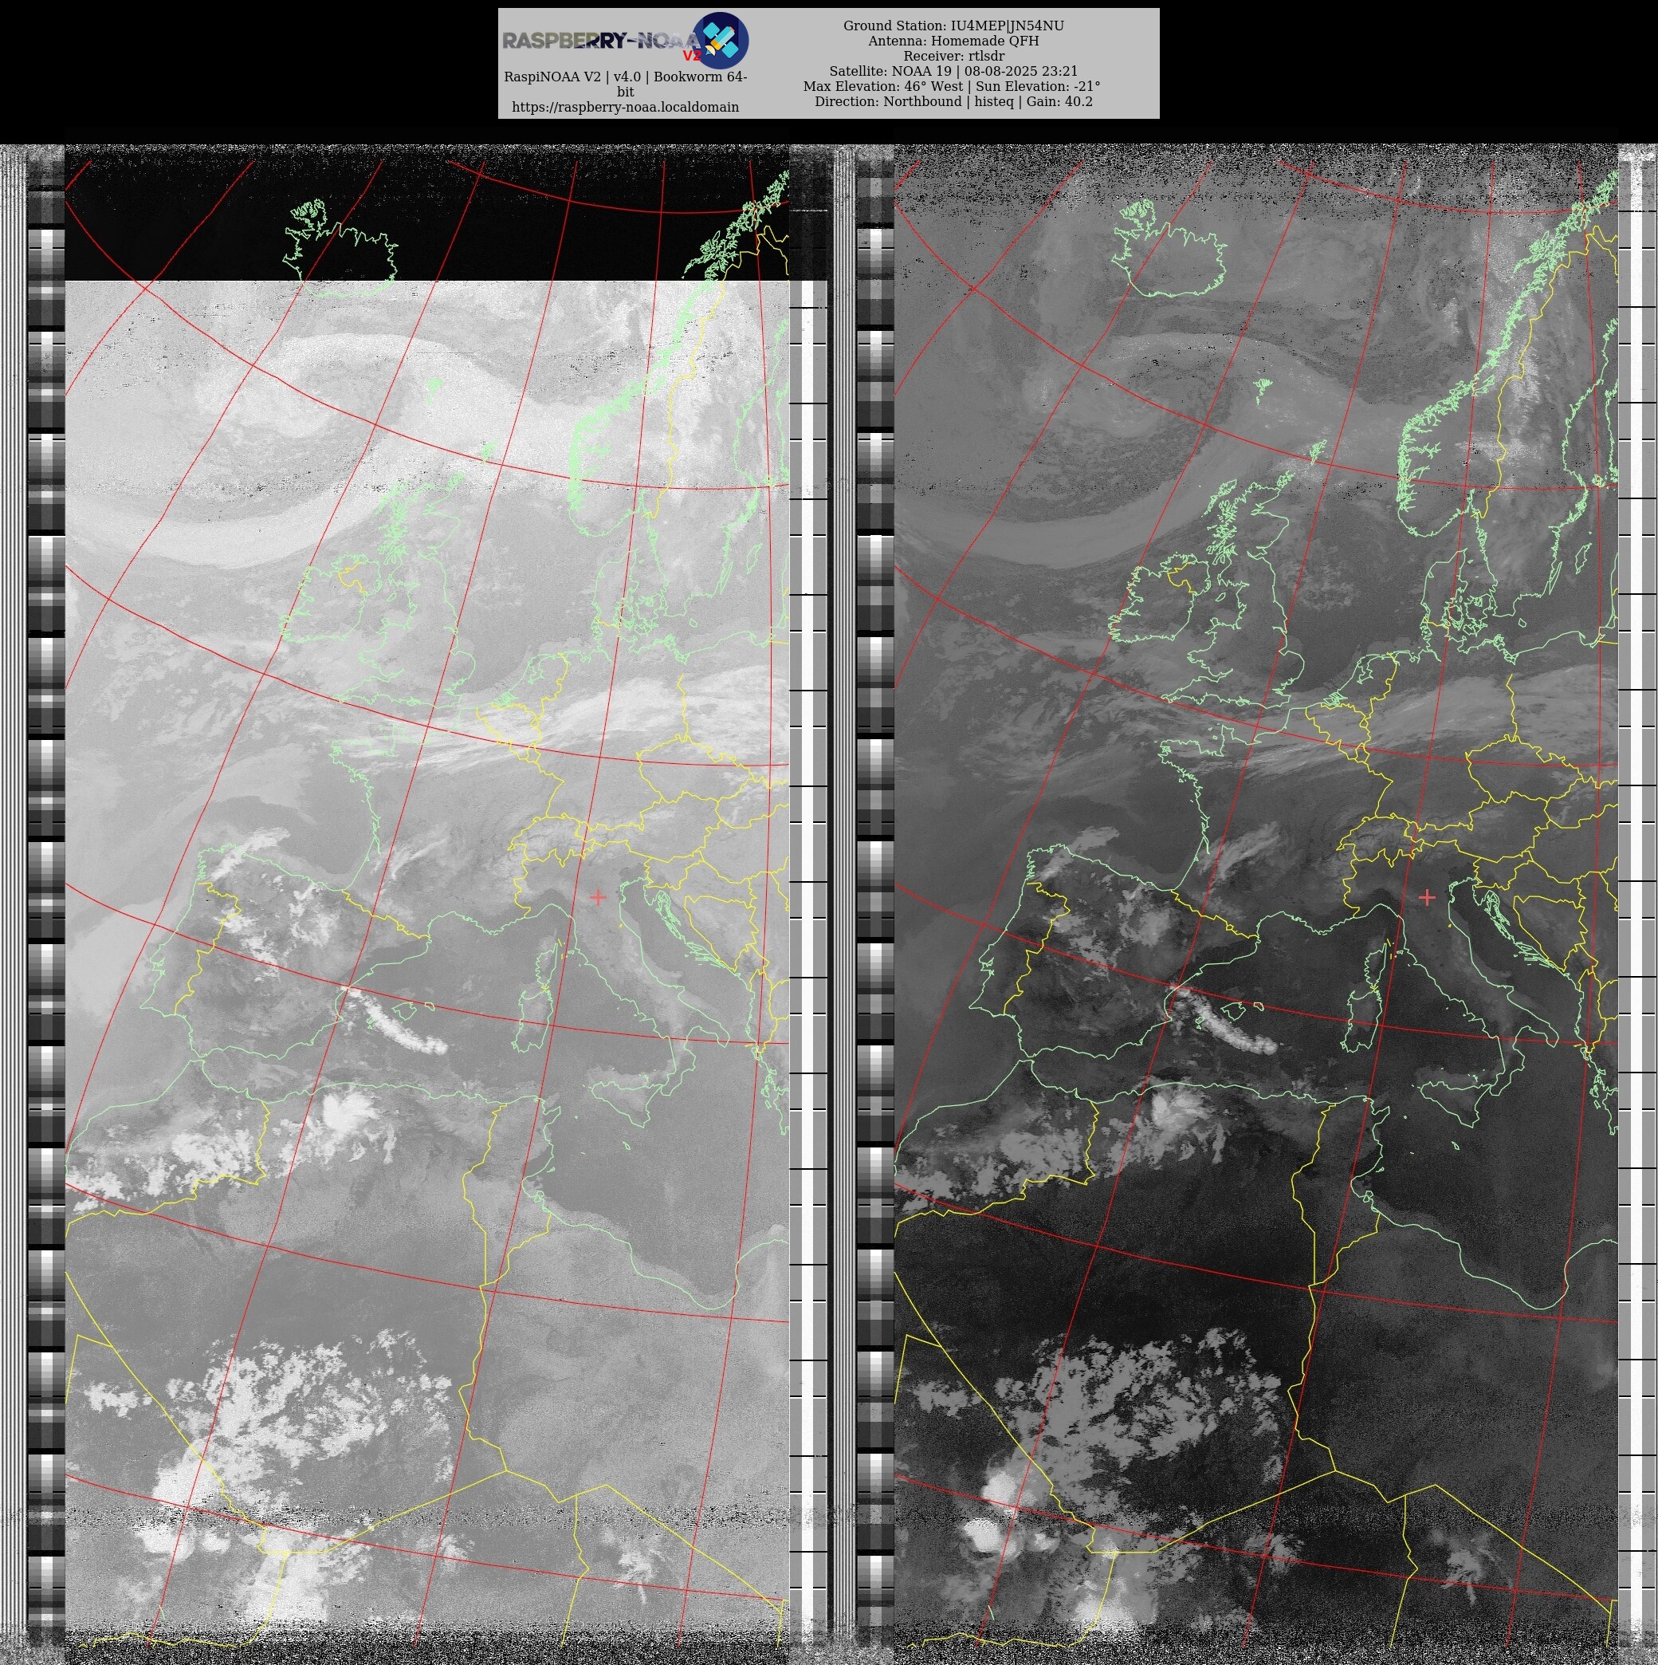Select 'Satellite: NOAA 19 | 08-08-2025 23:21' line
Screen dimensions: 1658x1665
point(953,72)
